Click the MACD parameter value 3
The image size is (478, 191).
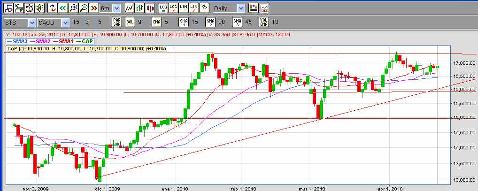(87, 22)
